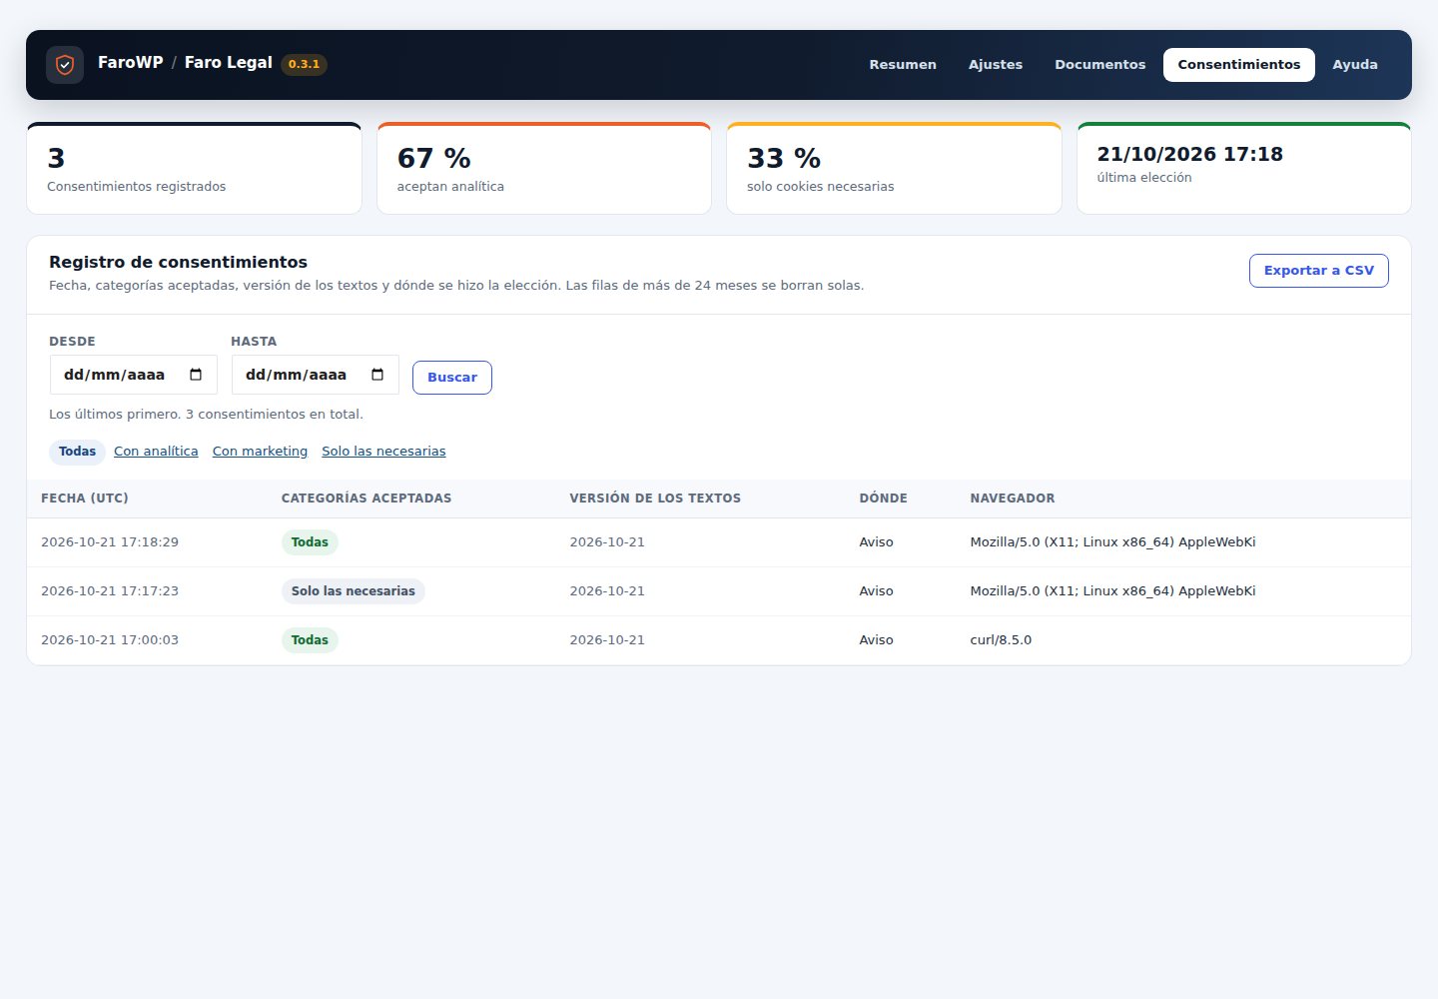Open the Desde date calendar picker icon
The image size is (1438, 999).
[x=196, y=375]
